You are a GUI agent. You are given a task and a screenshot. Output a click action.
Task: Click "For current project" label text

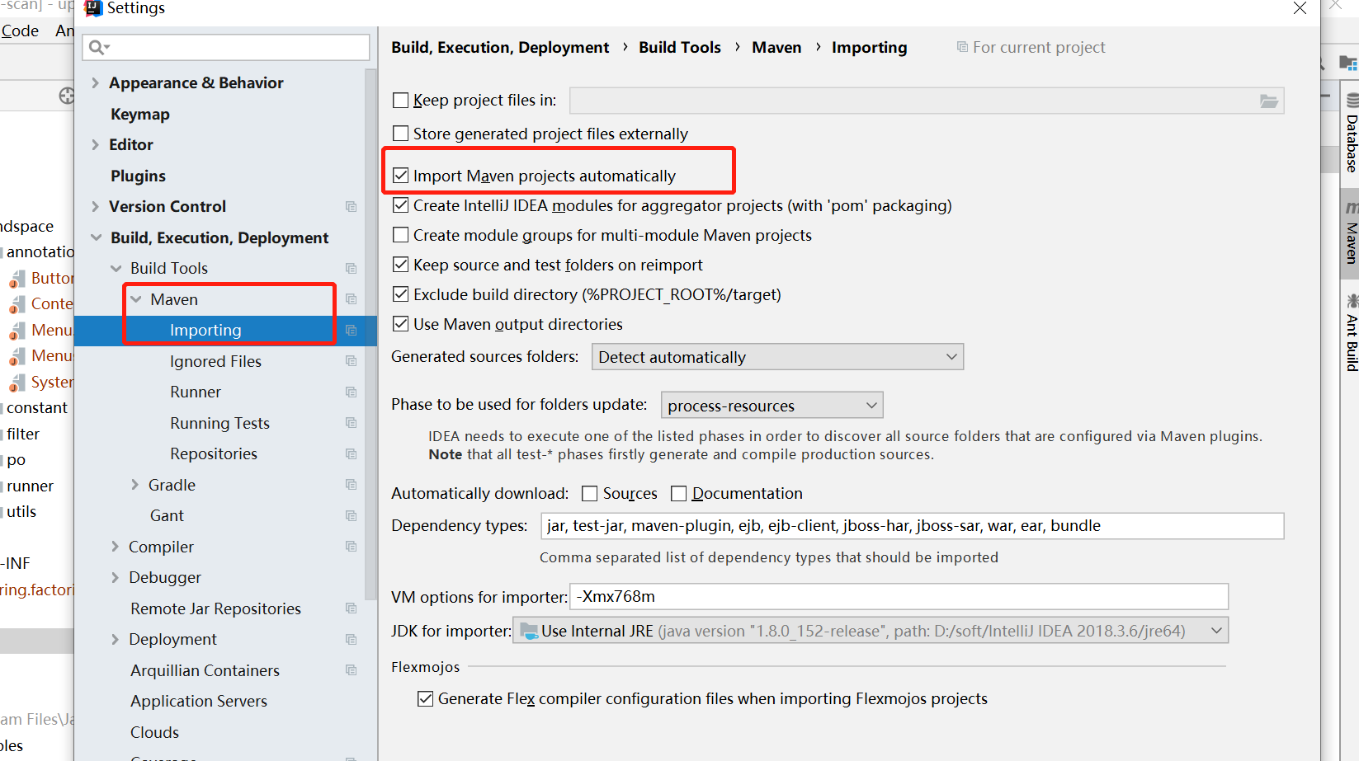click(x=1039, y=47)
